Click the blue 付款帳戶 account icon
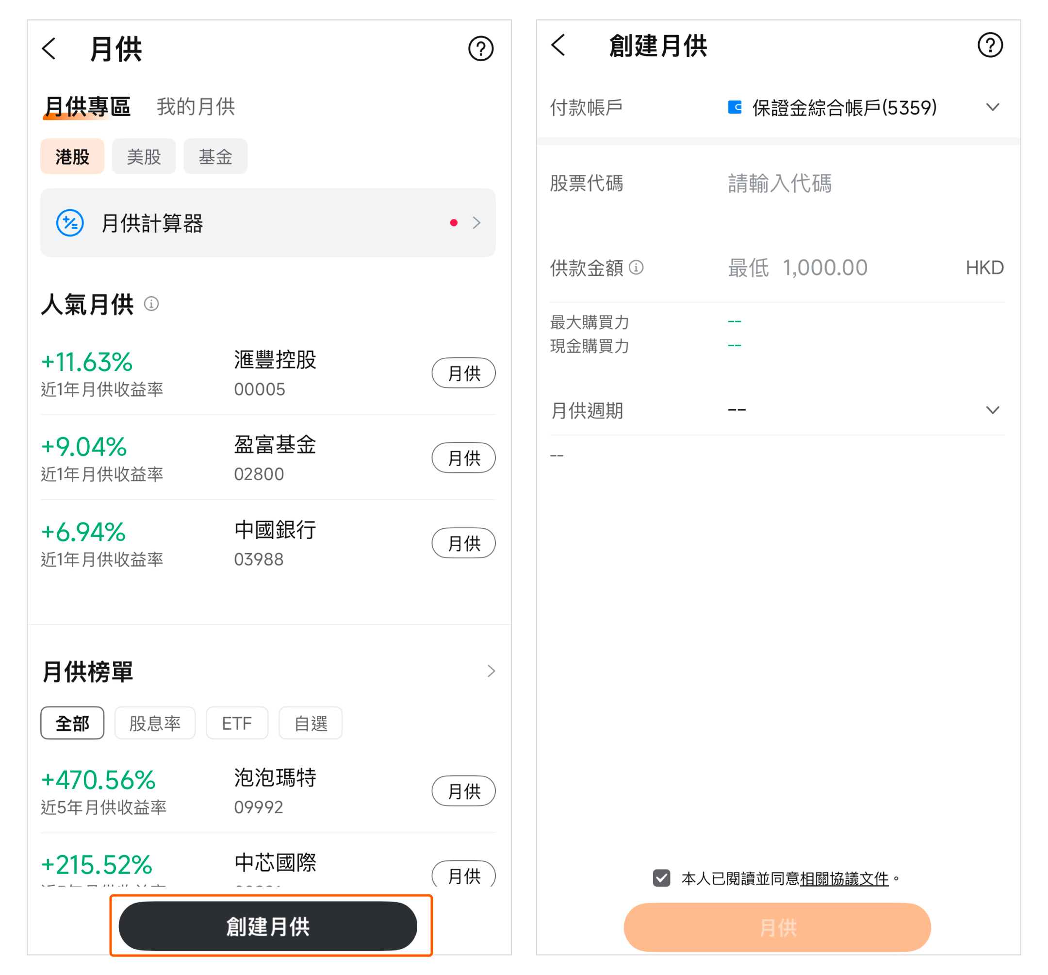 pyautogui.click(x=735, y=107)
